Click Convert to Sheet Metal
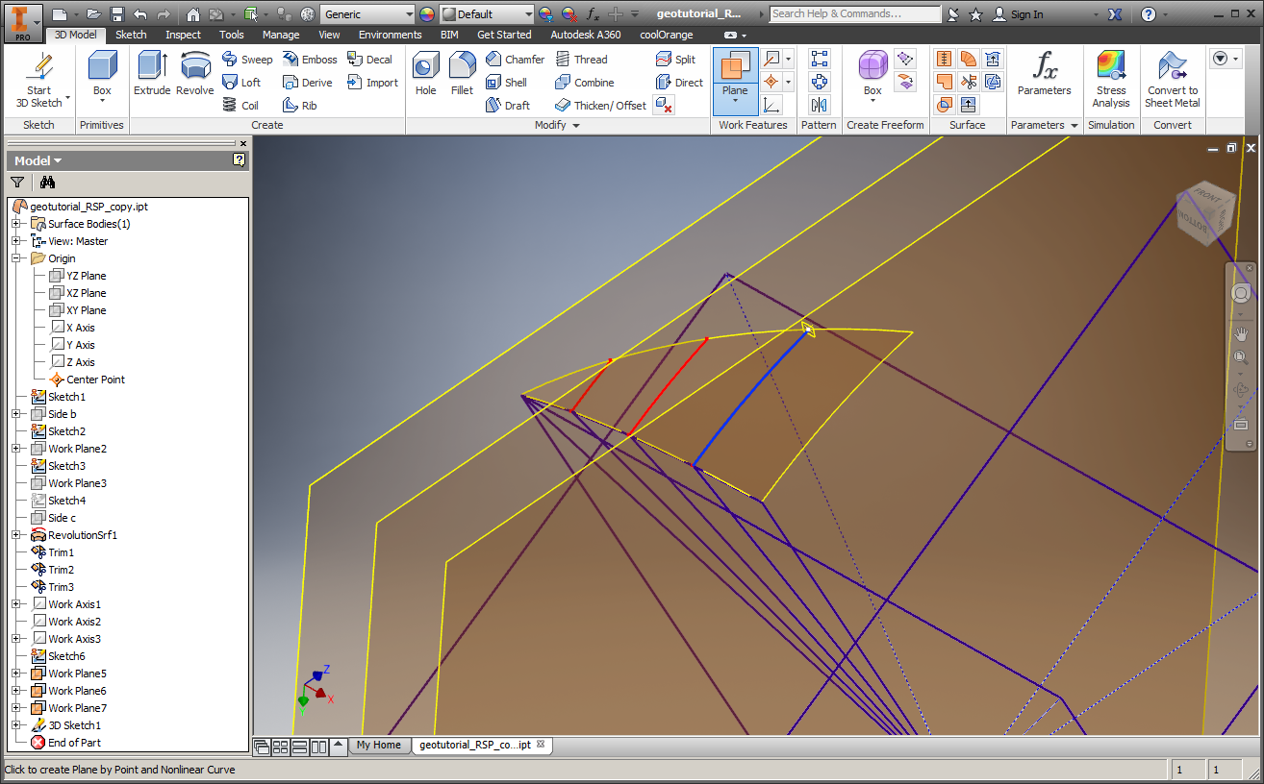Image resolution: width=1264 pixels, height=784 pixels. (x=1173, y=79)
